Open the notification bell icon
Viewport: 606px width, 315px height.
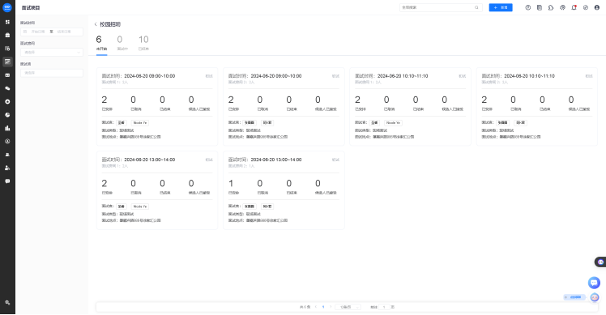point(574,7)
